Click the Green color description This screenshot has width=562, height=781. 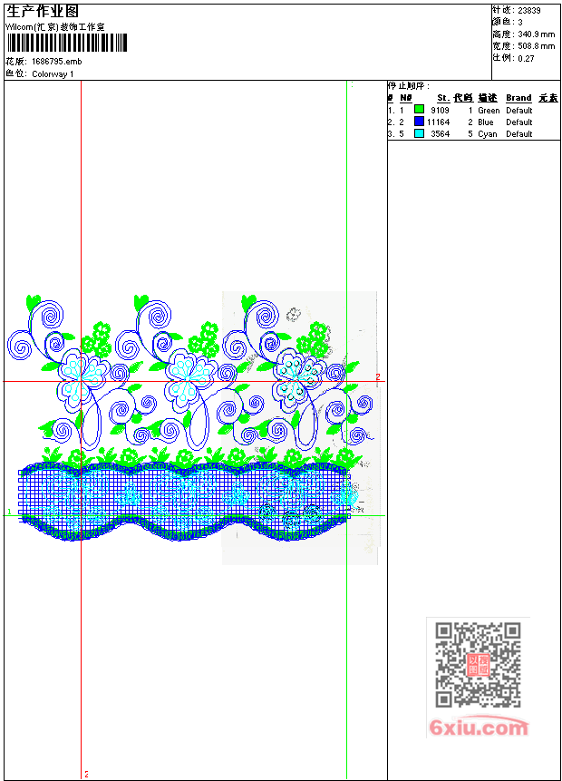pyautogui.click(x=489, y=110)
